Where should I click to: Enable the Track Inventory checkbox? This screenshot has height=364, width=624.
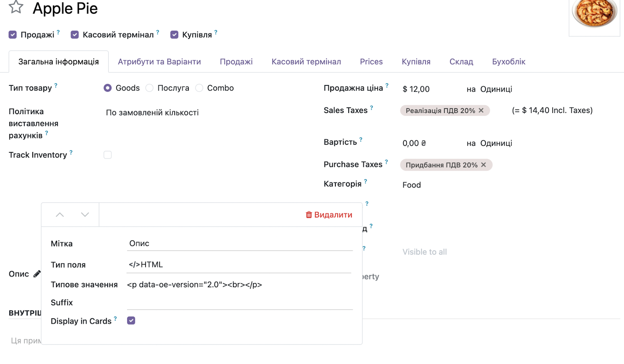pyautogui.click(x=108, y=155)
